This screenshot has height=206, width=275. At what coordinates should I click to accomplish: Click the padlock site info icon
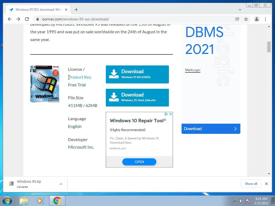[37, 19]
